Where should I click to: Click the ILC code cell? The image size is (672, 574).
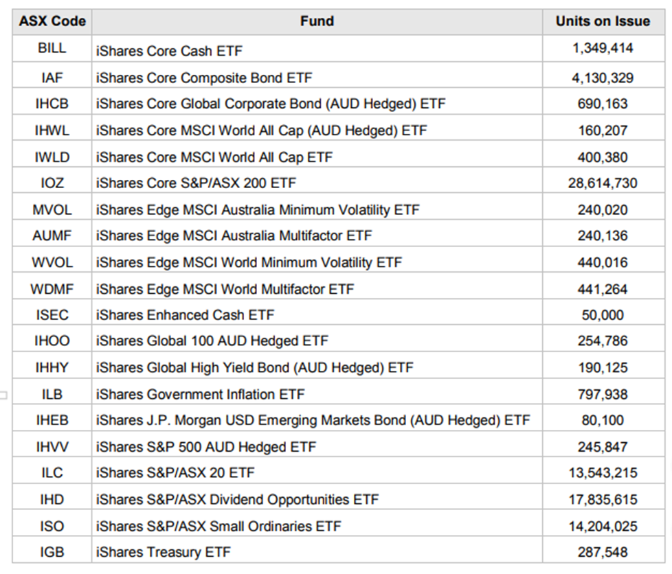pos(52,473)
